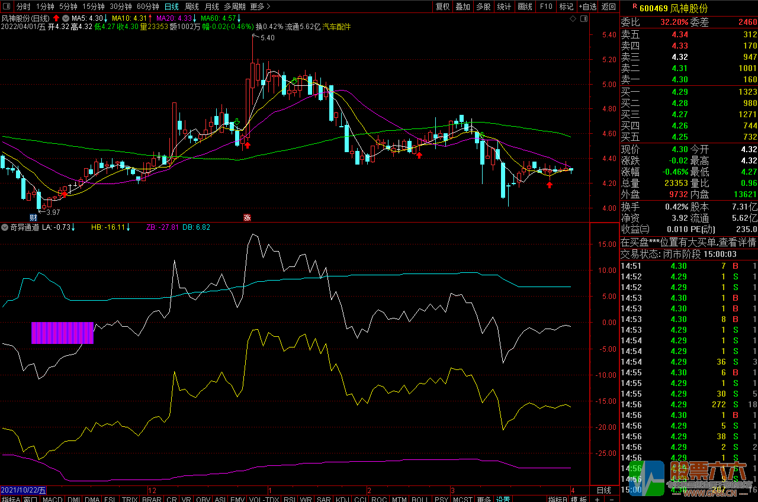Click the 查看详情 big order notice

[x=737, y=242]
